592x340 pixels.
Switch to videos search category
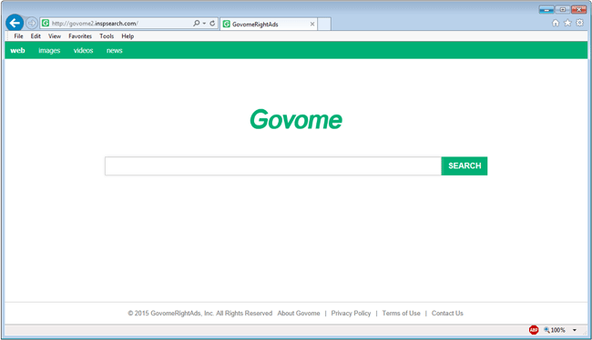pyautogui.click(x=83, y=51)
